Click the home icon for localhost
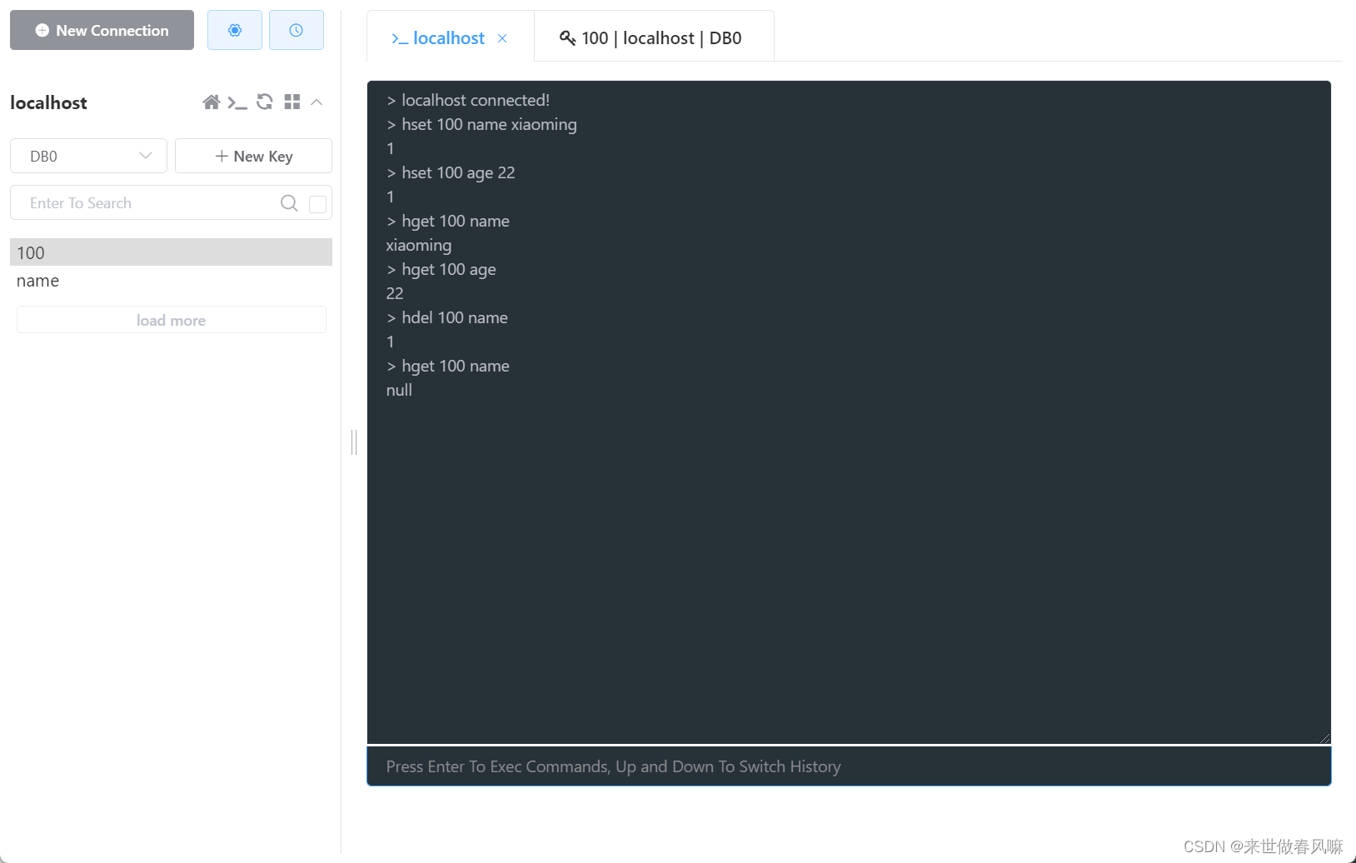The height and width of the screenshot is (863, 1356). [211, 102]
